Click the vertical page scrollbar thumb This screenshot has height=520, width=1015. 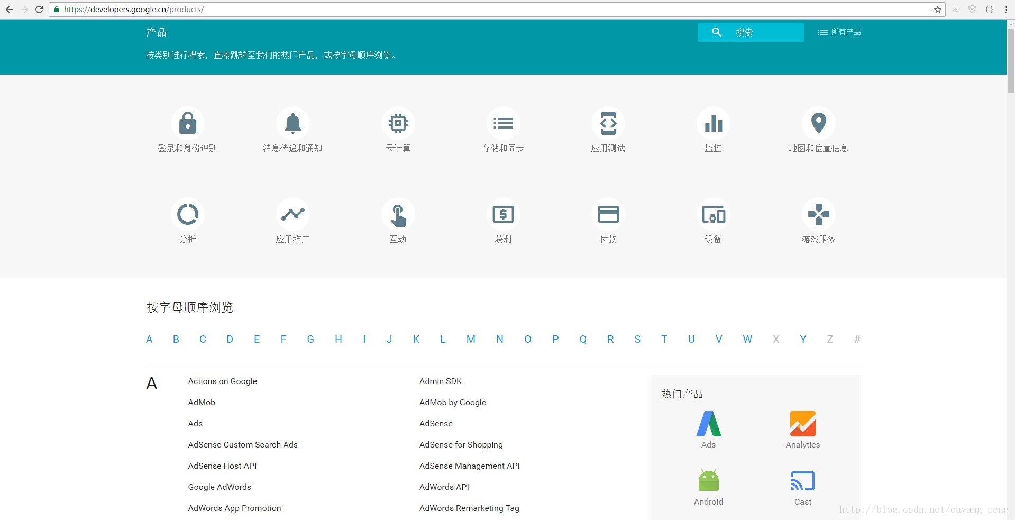pyautogui.click(x=1011, y=61)
